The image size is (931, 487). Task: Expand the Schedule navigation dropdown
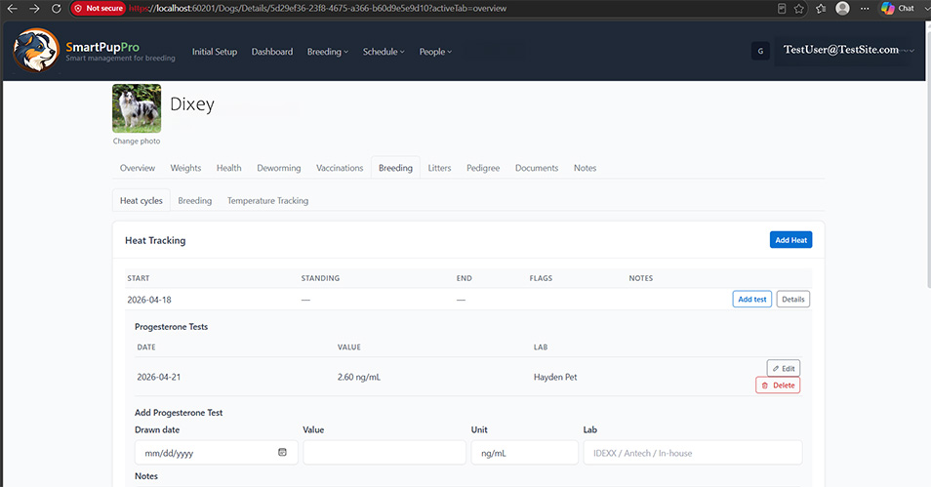[384, 52]
